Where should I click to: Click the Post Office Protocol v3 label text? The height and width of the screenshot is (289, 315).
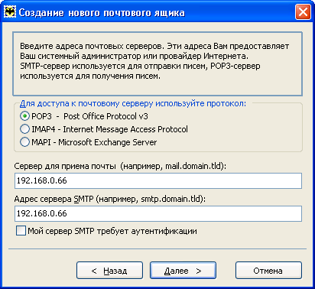pyautogui.click(x=106, y=116)
